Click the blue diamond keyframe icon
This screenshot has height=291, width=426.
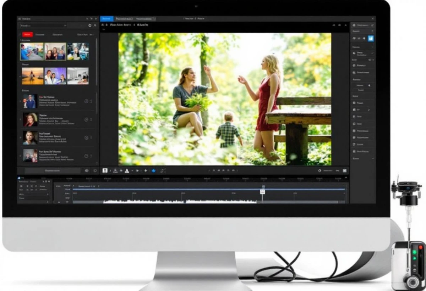(153, 170)
